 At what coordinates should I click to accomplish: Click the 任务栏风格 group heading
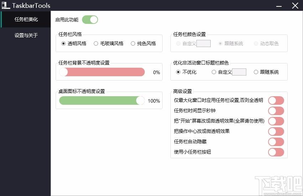point(70,34)
